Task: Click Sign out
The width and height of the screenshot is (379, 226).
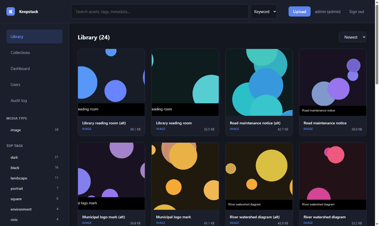Action: pyautogui.click(x=357, y=12)
